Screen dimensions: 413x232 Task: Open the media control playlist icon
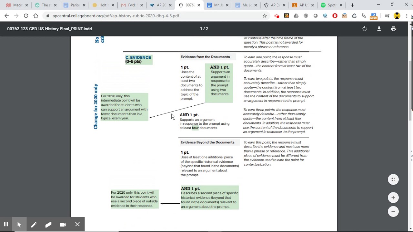point(387,16)
